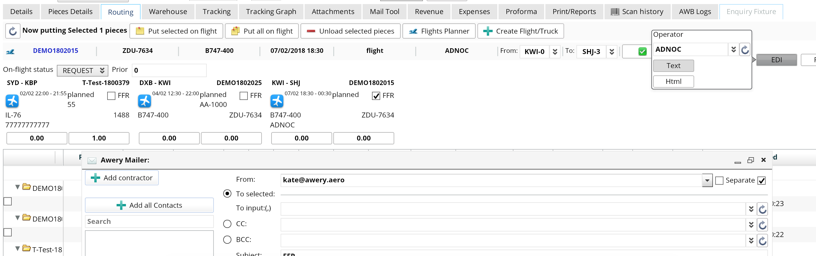Click the Put selected on flight button
The height and width of the screenshot is (256, 816).
176,31
